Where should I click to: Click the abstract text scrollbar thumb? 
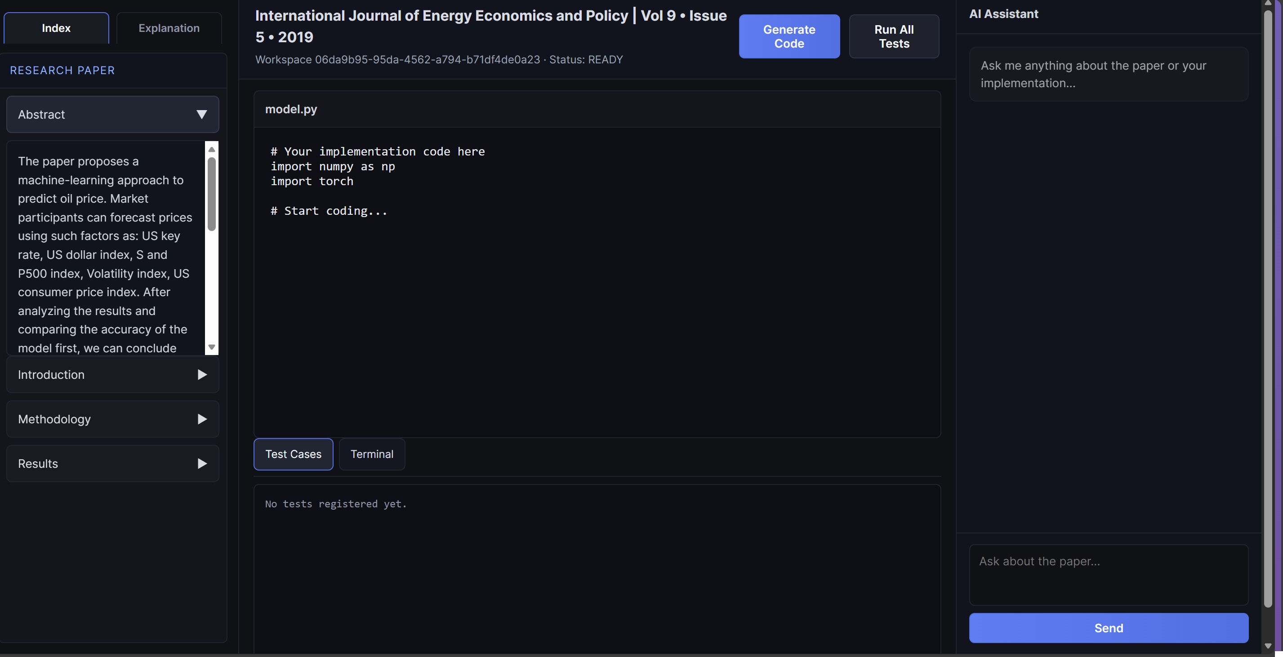[212, 194]
